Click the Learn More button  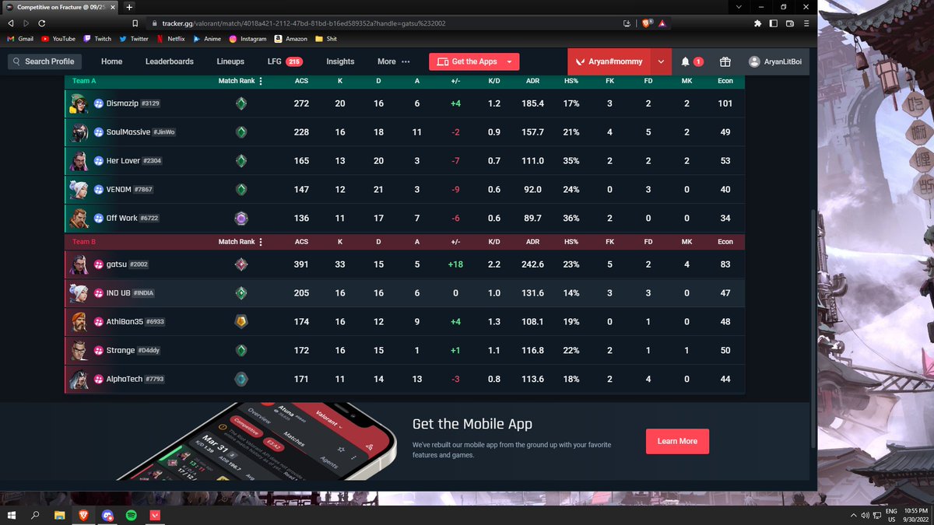click(x=677, y=441)
